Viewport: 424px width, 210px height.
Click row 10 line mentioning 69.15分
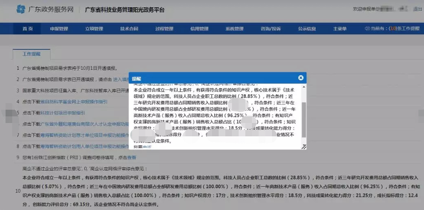[91, 204]
